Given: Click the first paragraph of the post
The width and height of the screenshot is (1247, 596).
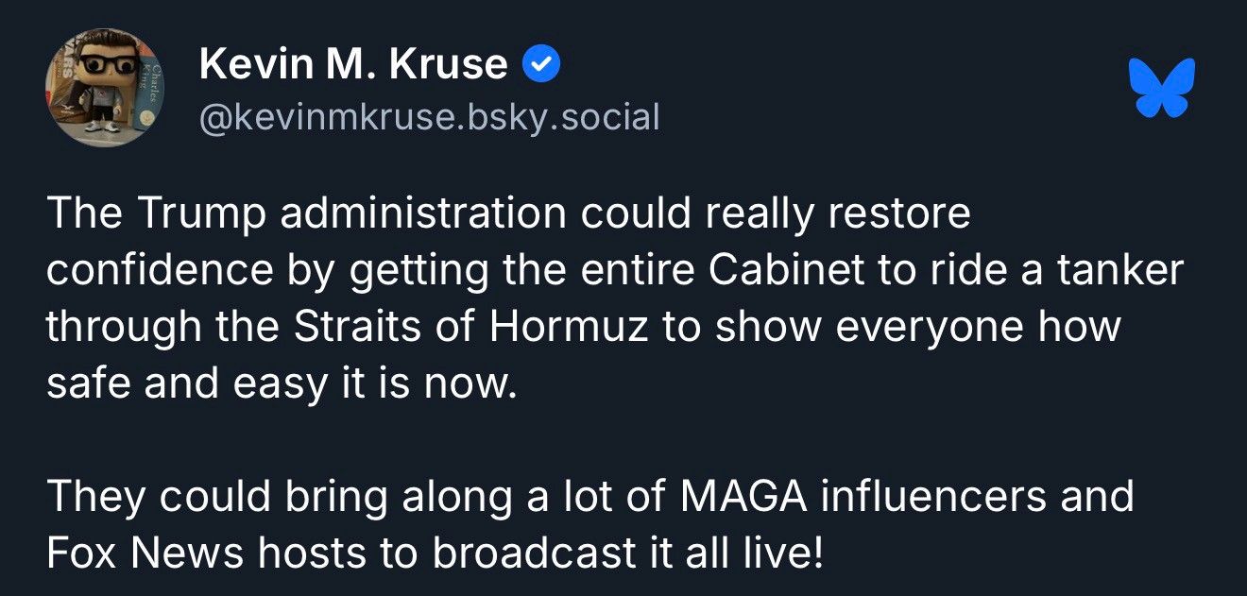Looking at the screenshot, I should [x=615, y=298].
